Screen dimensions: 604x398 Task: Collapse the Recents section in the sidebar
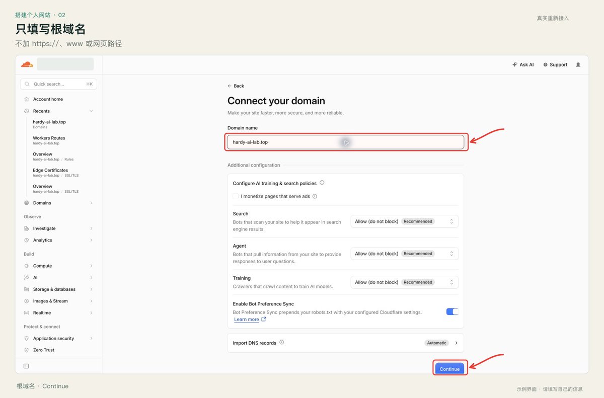pyautogui.click(x=91, y=111)
